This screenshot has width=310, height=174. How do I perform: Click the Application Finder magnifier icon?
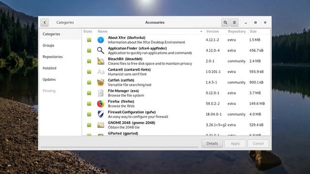pyautogui.click(x=101, y=50)
